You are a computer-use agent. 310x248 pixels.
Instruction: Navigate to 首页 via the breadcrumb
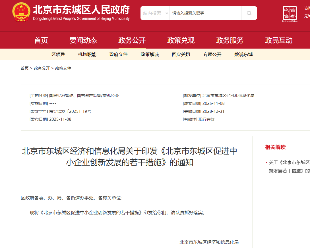tap(24, 68)
